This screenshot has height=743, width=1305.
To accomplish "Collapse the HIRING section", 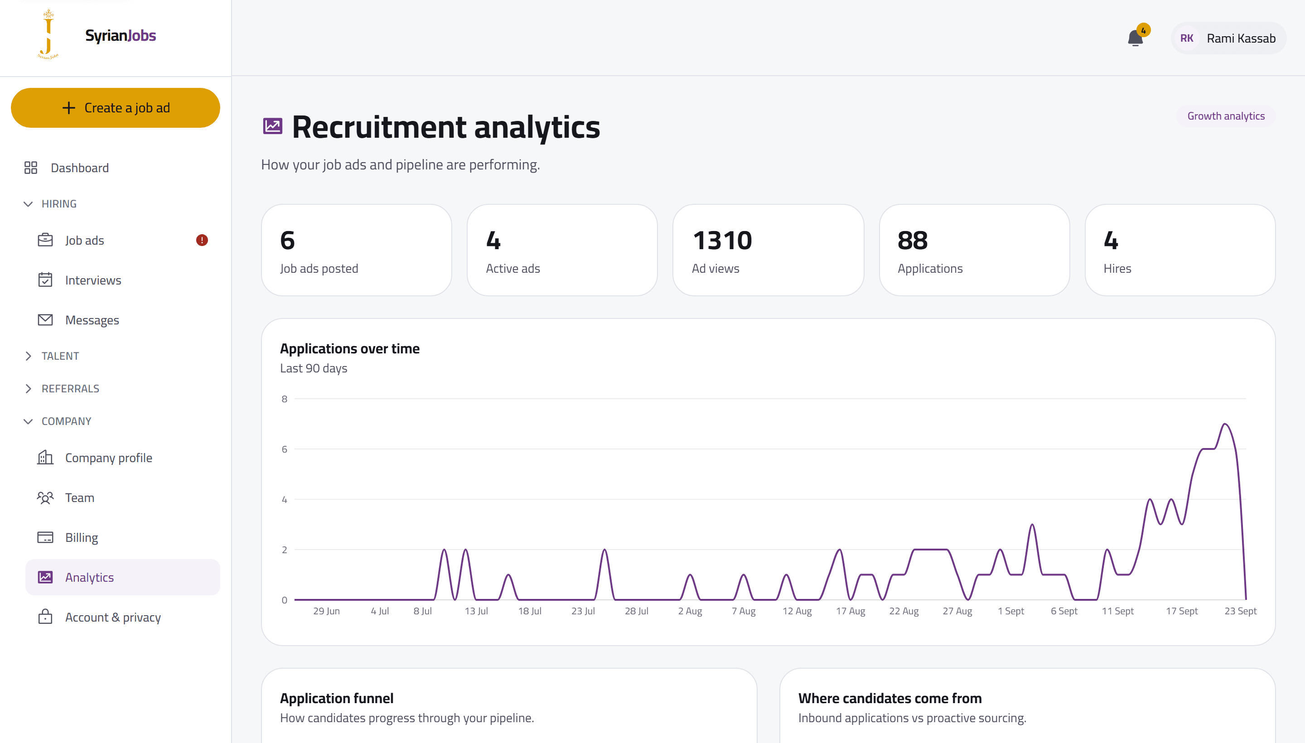I will point(49,203).
